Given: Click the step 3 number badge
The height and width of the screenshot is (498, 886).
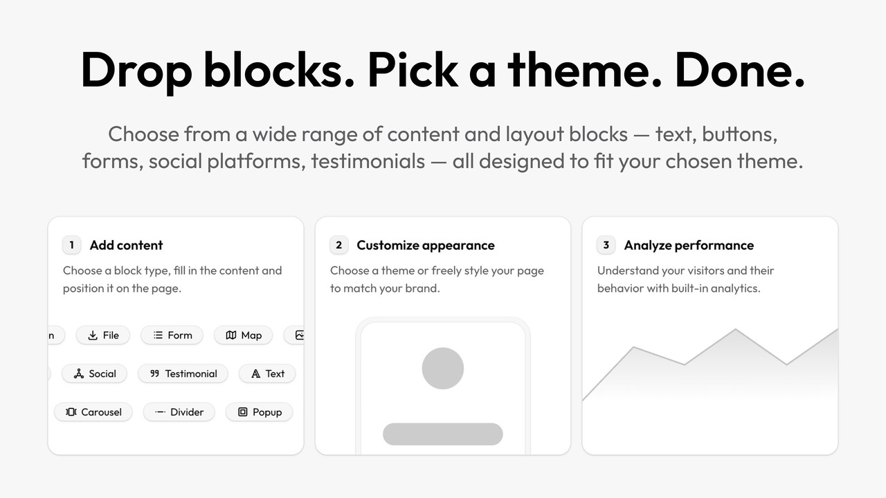Looking at the screenshot, I should 606,245.
